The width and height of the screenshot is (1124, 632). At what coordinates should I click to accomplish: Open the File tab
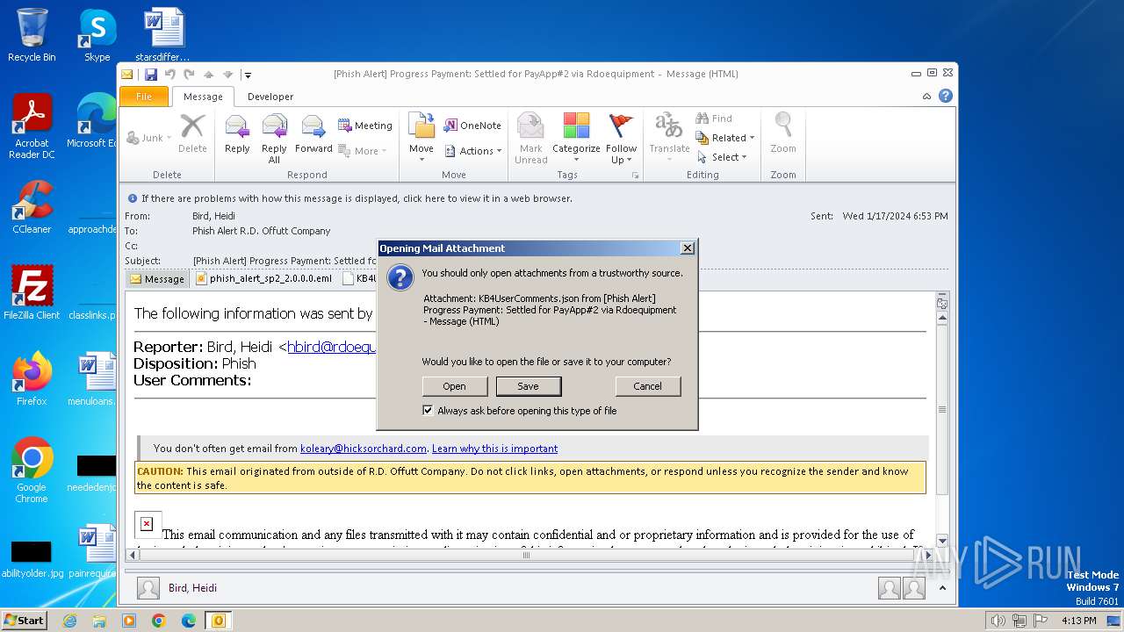[144, 97]
